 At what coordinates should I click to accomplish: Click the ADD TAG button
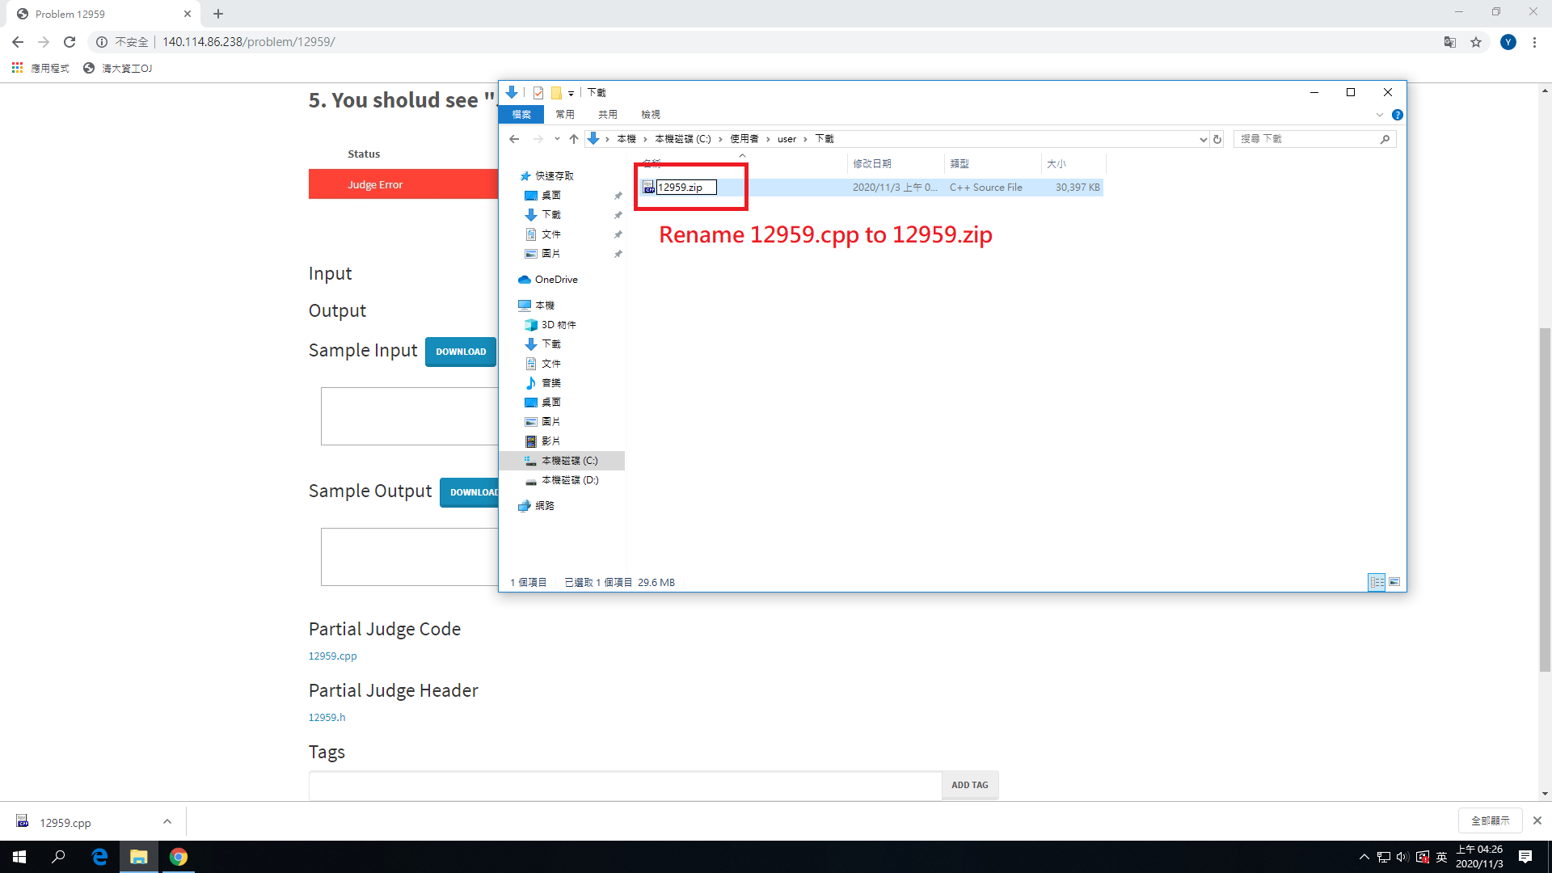[x=969, y=785]
